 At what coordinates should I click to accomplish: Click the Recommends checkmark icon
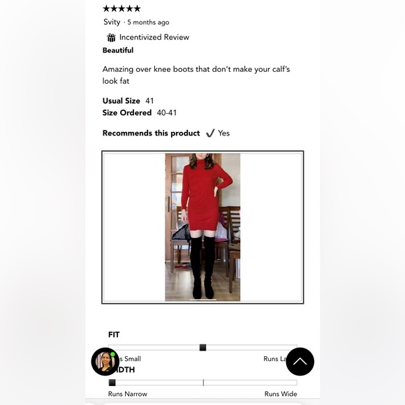coord(210,133)
